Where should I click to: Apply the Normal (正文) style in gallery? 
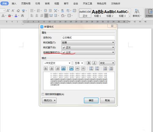click(85, 13)
